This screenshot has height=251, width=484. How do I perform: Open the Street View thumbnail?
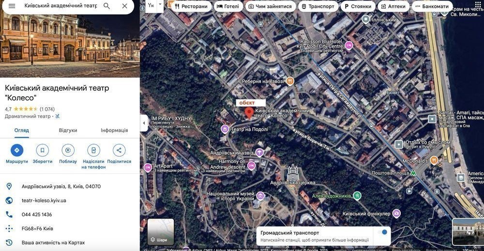(468, 232)
